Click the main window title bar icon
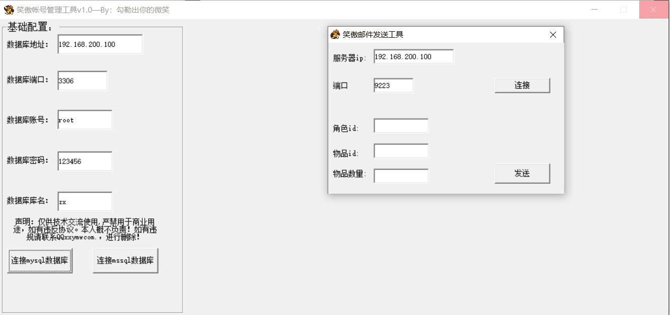The height and width of the screenshot is (315, 670). 9,10
